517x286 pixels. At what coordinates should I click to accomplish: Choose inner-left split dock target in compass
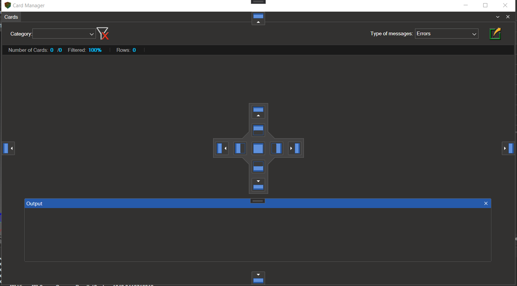240,148
